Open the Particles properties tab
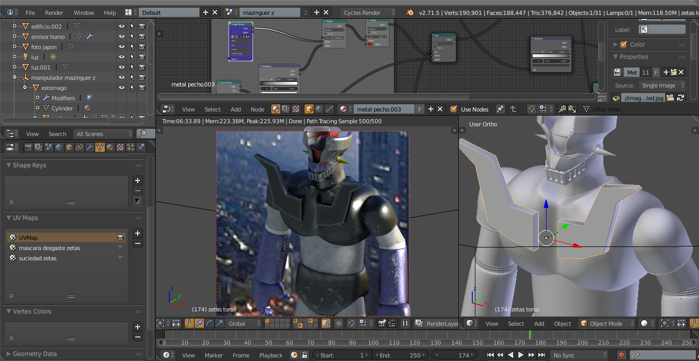 point(130,147)
